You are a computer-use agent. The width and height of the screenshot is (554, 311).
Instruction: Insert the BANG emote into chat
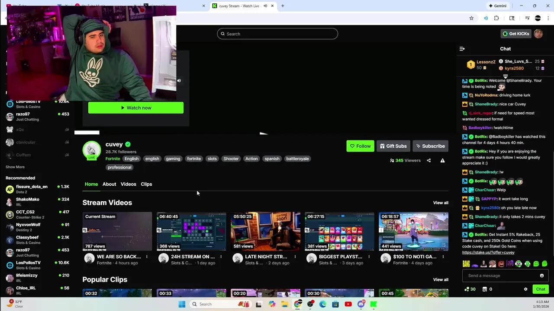(466, 263)
